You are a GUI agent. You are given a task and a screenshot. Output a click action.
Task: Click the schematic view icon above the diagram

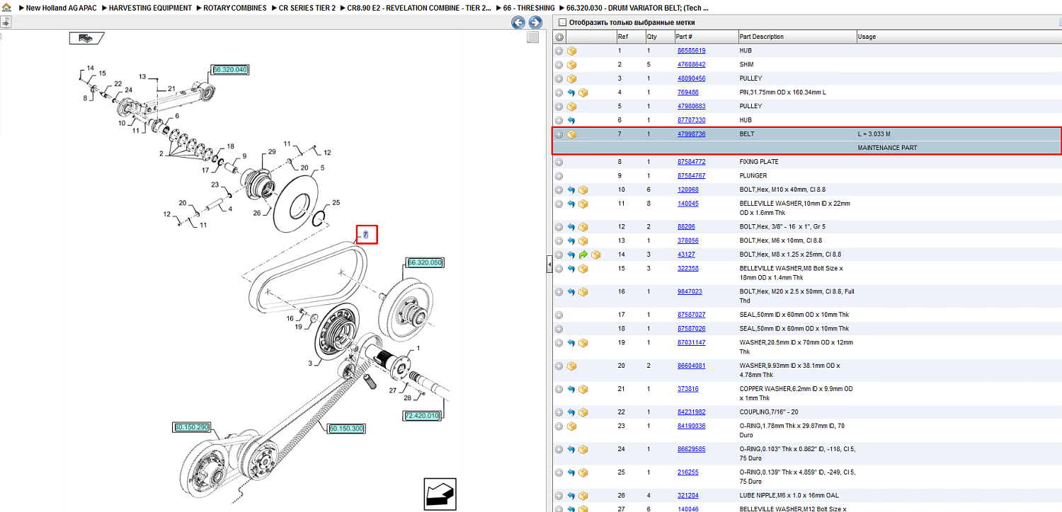click(x=86, y=38)
